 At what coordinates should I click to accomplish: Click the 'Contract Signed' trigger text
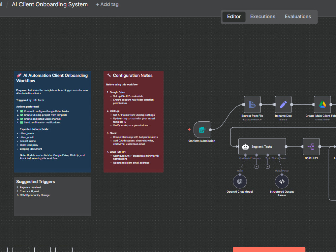[x=29, y=192]
